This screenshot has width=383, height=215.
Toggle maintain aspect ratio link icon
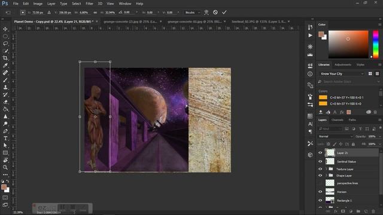[95, 13]
